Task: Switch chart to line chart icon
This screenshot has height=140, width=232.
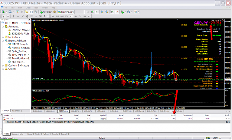Action: point(97,12)
